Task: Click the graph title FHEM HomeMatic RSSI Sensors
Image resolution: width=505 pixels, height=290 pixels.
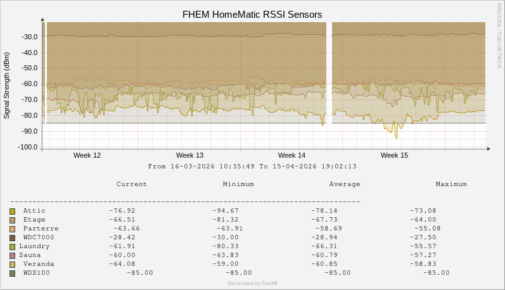Action: click(252, 14)
